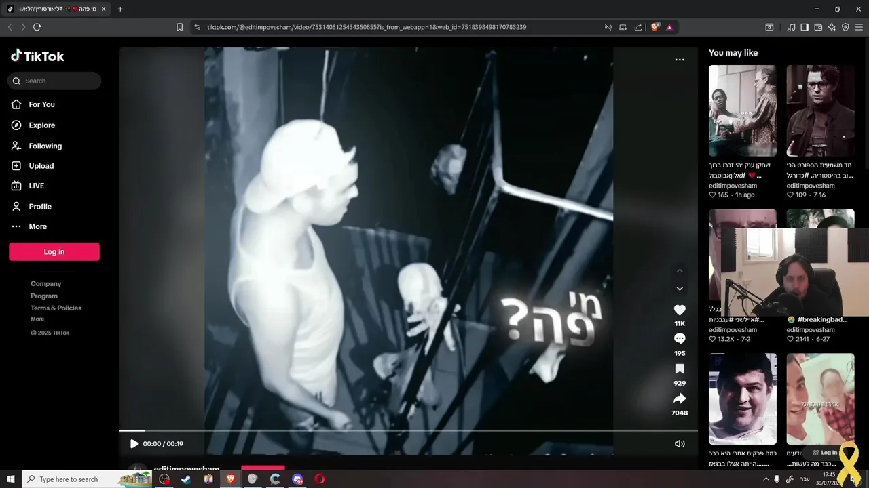The width and height of the screenshot is (869, 488).
Task: Click editimpovesham under the 2141 likes video
Action: 811,330
